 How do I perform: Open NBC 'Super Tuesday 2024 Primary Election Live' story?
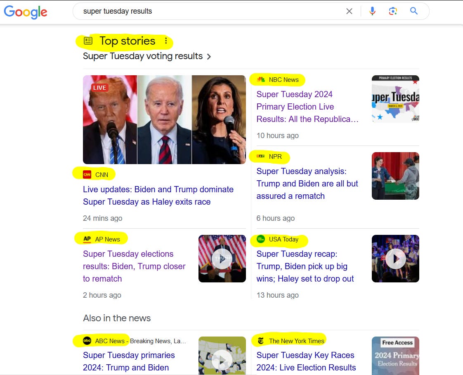coord(307,107)
